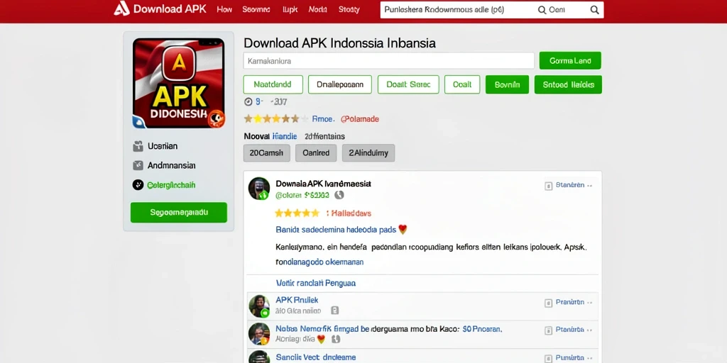Screen dimensions: 727x363
Task: Click the Qoloran username text
Action: coord(302,196)
